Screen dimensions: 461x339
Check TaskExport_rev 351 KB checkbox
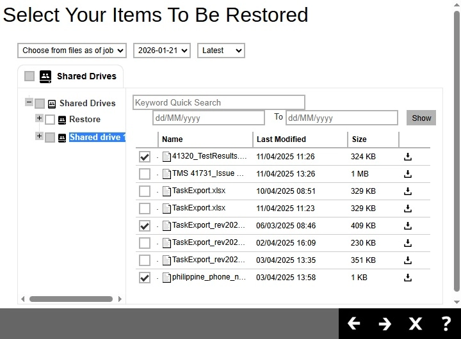[145, 260]
